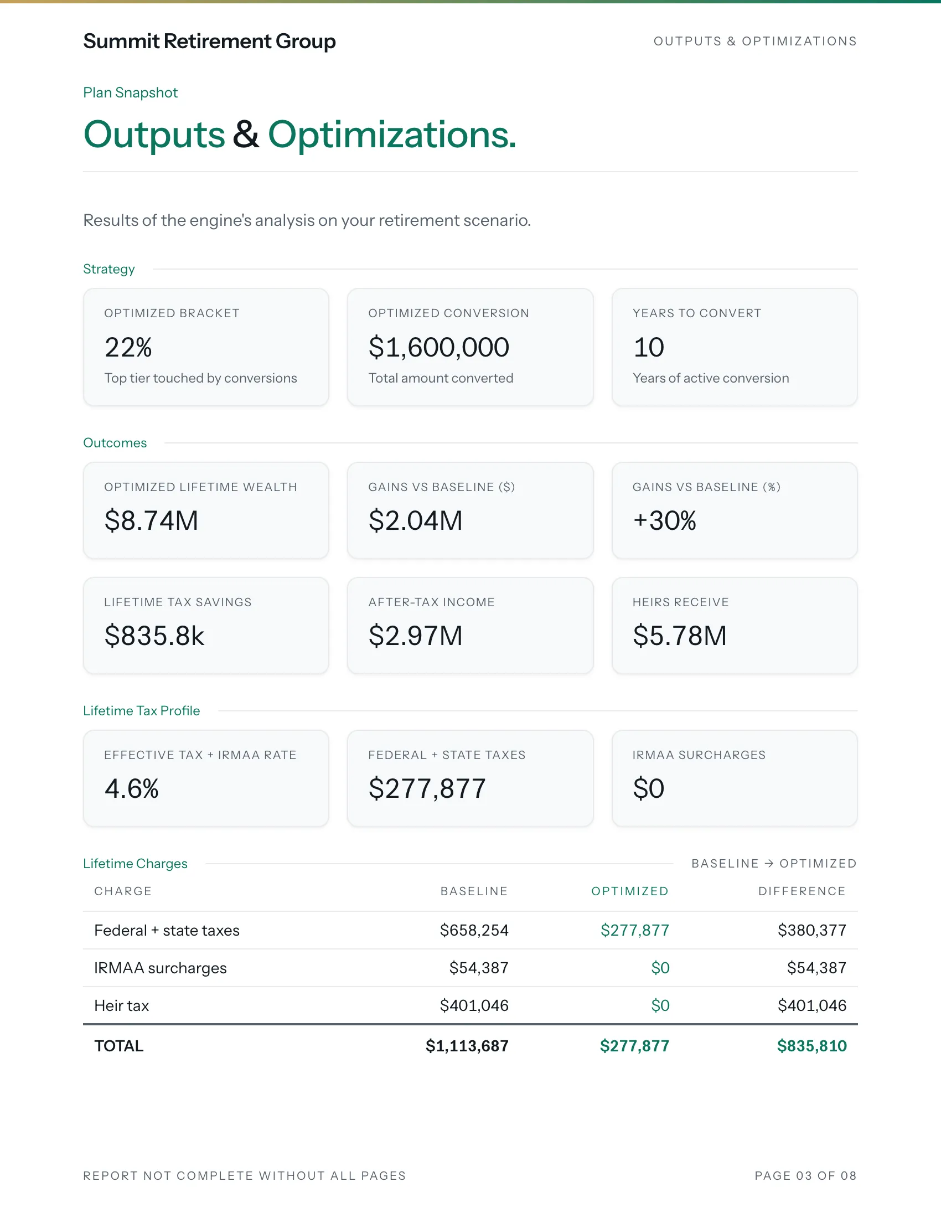Screen dimensions: 941x1218
Task: Click the Lifetime Tax Profile heading
Action: click(142, 710)
